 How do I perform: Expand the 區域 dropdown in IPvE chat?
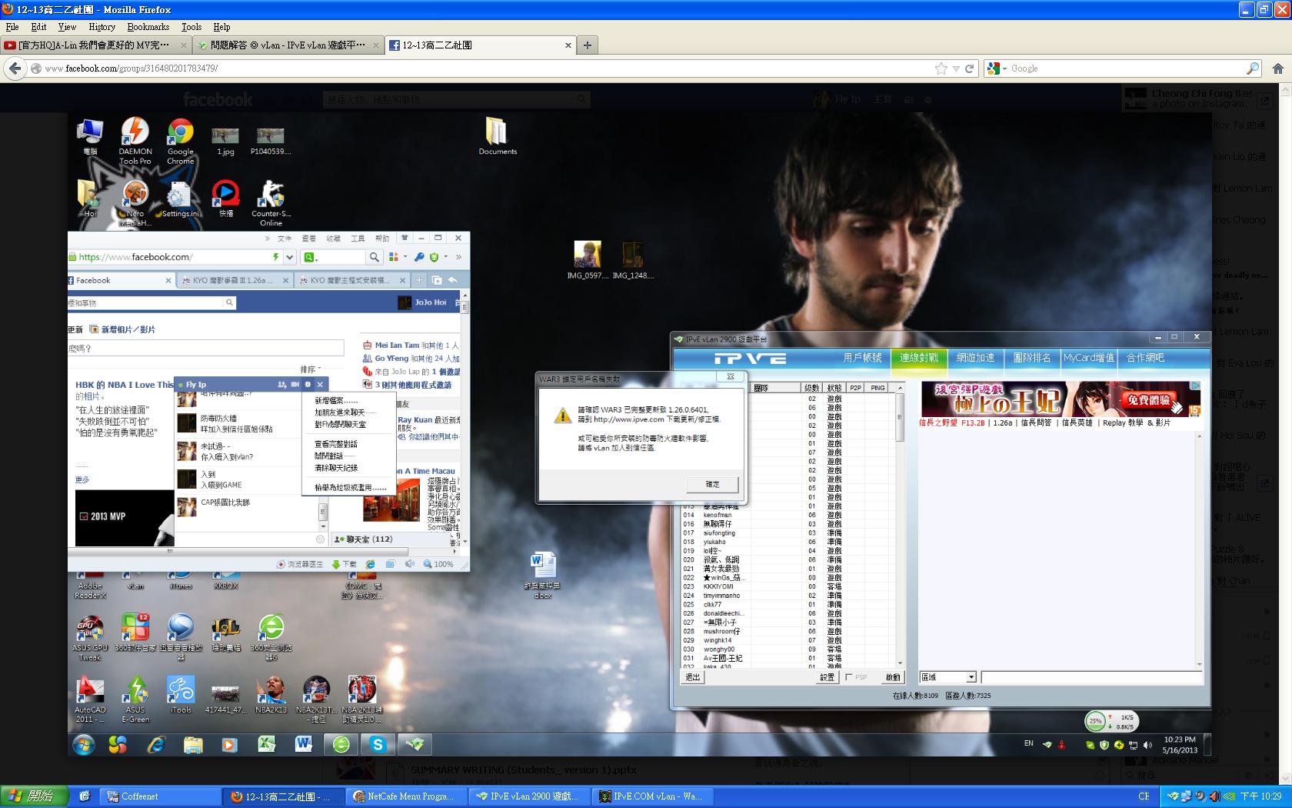(971, 677)
